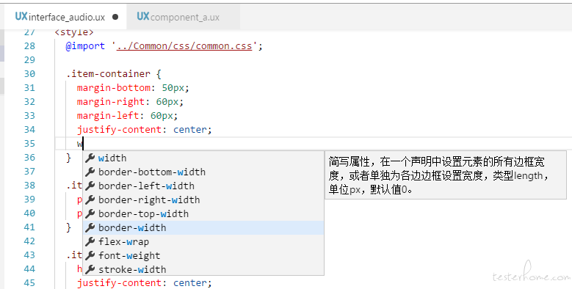The width and height of the screenshot is (572, 289).
Task: Select the flex-wrap autocomplete entry
Action: coord(203,241)
